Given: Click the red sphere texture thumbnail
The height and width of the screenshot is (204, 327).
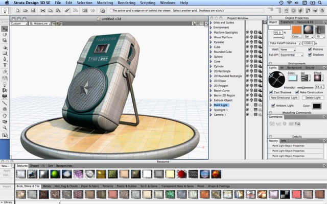Looking at the screenshot, I should (x=182, y=174).
